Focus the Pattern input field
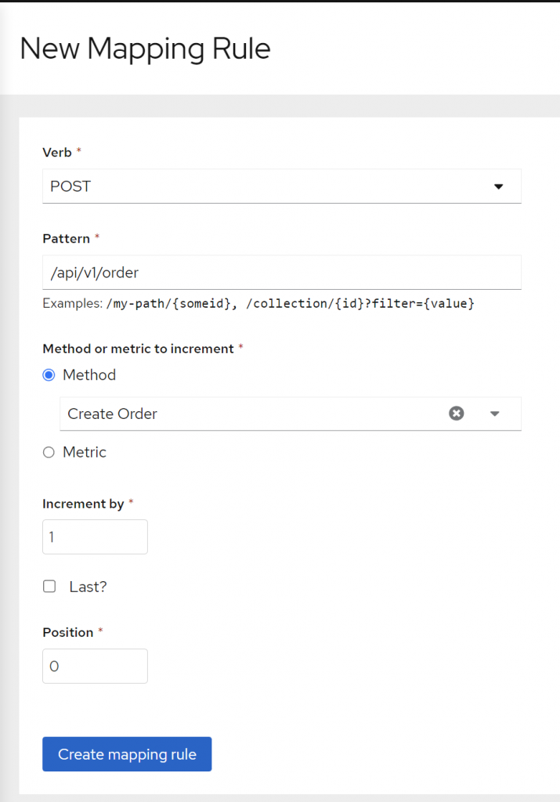The image size is (560, 802). [281, 273]
